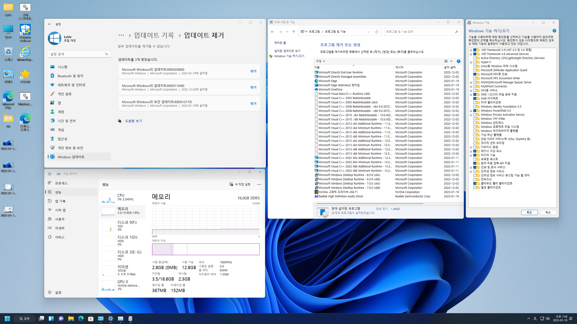
Task: Click the back arrow in Settings window
Action: coord(50,24)
